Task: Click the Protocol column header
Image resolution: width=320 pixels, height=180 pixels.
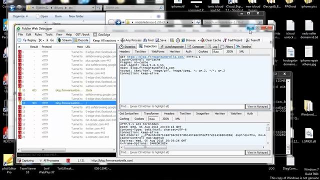Action: pos(46,46)
